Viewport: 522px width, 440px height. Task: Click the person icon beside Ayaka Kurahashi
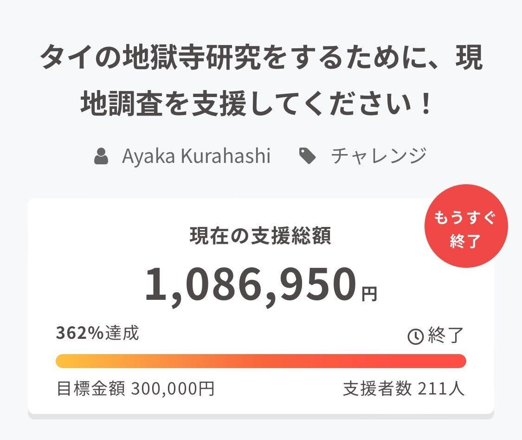coord(101,157)
